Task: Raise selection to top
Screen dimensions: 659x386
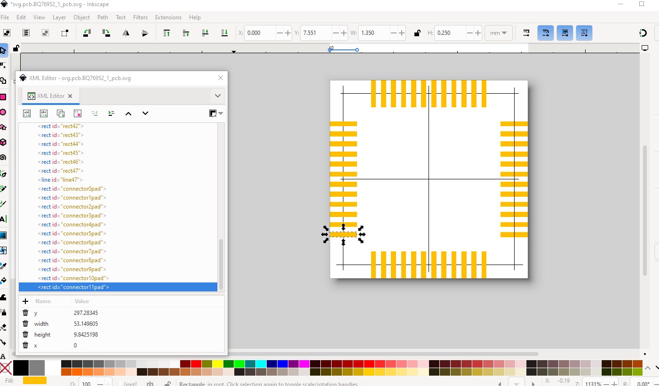Action: point(167,33)
